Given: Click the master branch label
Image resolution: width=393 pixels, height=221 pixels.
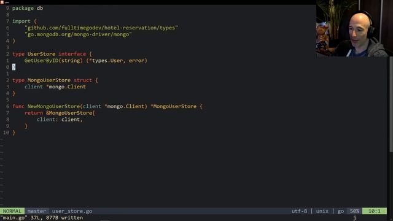Looking at the screenshot, I should click(x=37, y=211).
